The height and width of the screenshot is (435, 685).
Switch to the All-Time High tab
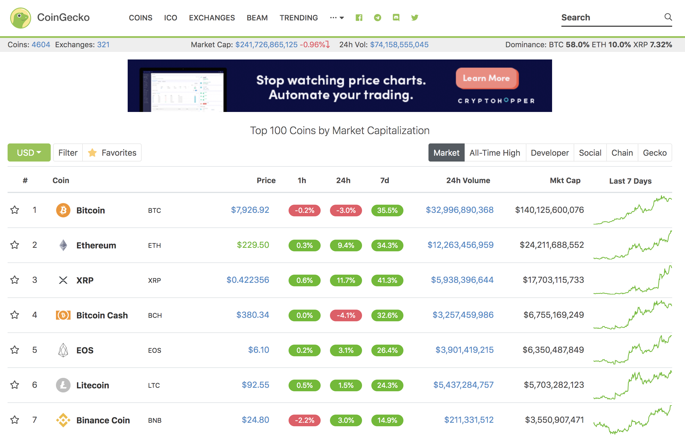(x=495, y=152)
